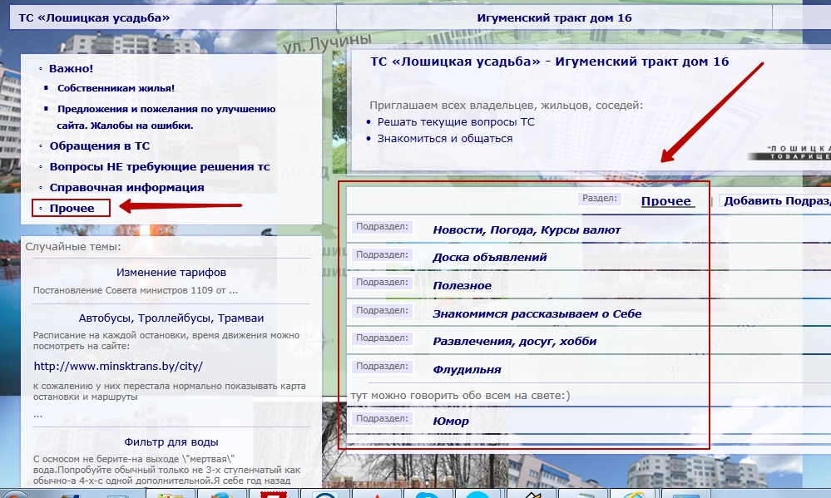Screen dimensions: 831x498
Task: Click the 'ТС «Лошицкая усадьба»' header title
Action: tap(94, 17)
